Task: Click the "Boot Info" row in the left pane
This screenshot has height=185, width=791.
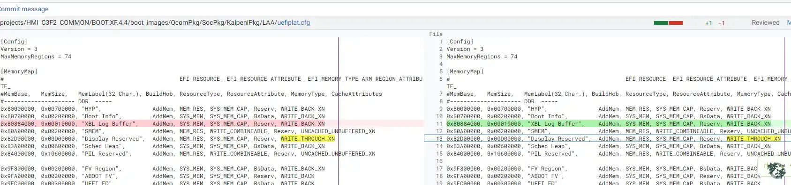Action: (163, 116)
